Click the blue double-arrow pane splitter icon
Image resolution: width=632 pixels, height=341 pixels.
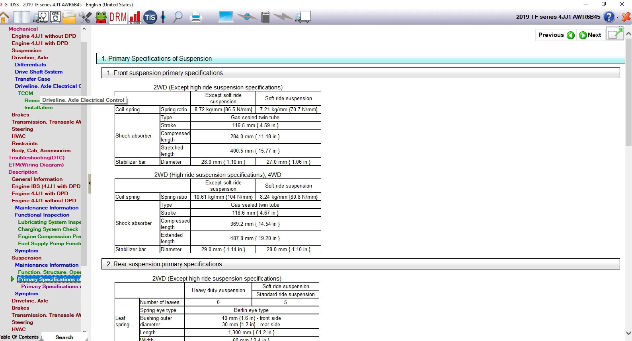163,17
